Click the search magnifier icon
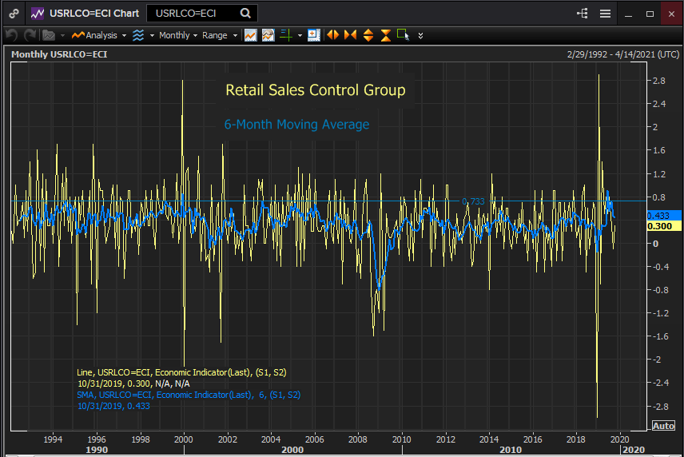Viewport: 684px width, 457px height. pos(245,14)
